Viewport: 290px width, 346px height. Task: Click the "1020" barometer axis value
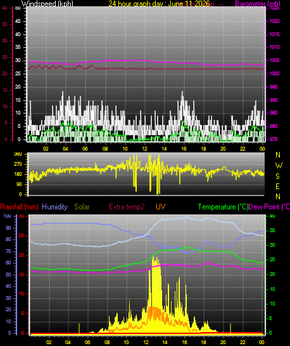pos(275,21)
